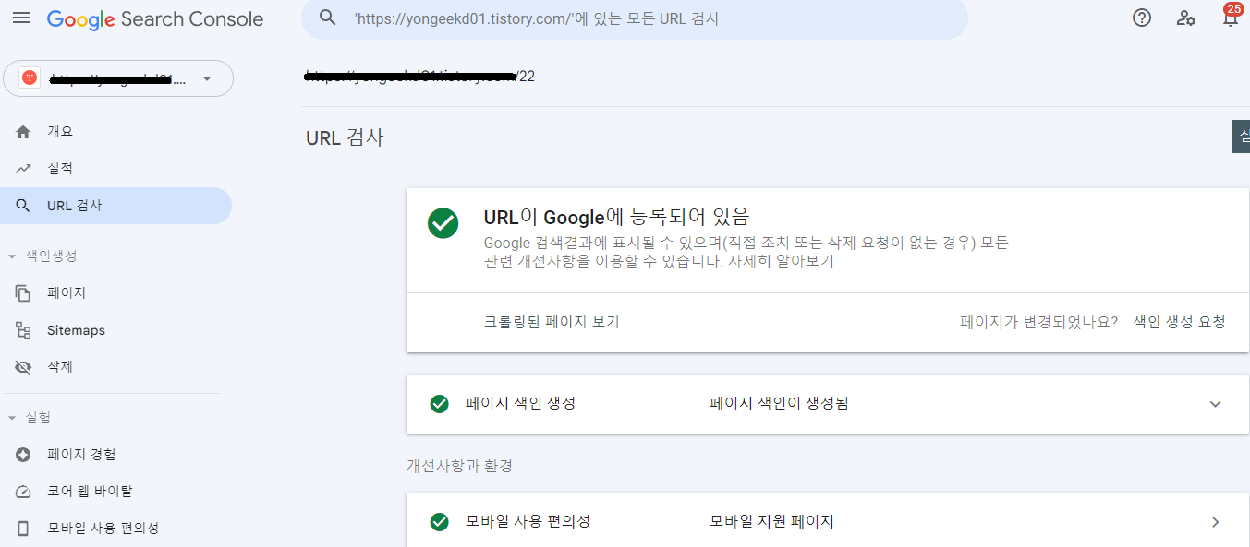
Task: Click the property favicon in property selector
Action: 30,78
